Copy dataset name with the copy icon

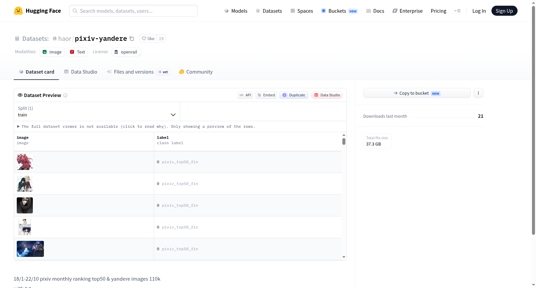132,38
